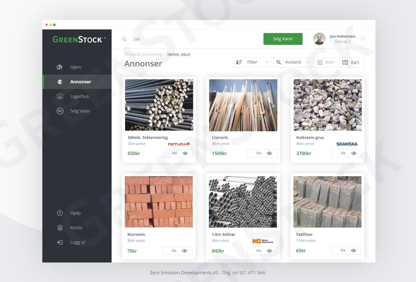Viewport: 416px width, 282px height.
Task: Click the 11km unna distance
Action: pyautogui.click(x=305, y=241)
